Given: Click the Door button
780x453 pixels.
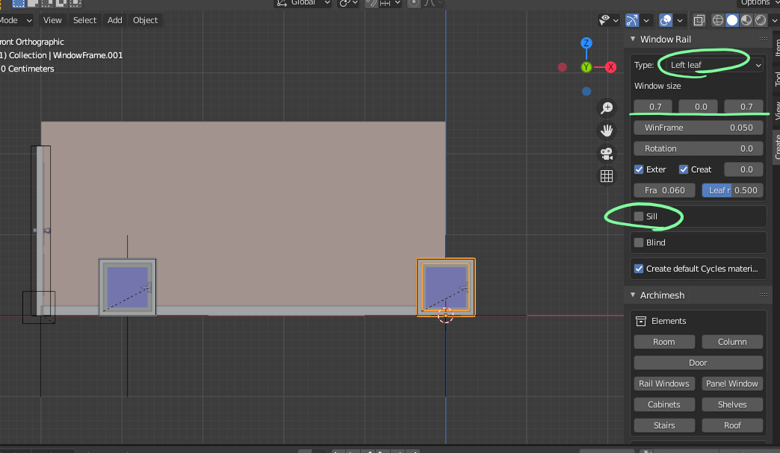Looking at the screenshot, I should (x=699, y=363).
